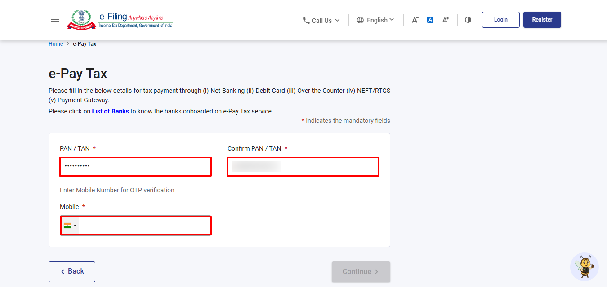Click the e-Pay Tax breadcrumb text

coord(85,44)
